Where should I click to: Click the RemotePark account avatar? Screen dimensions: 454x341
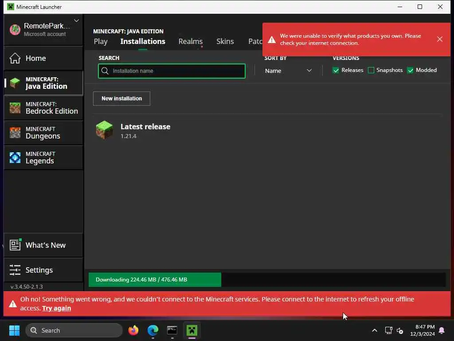(15, 30)
